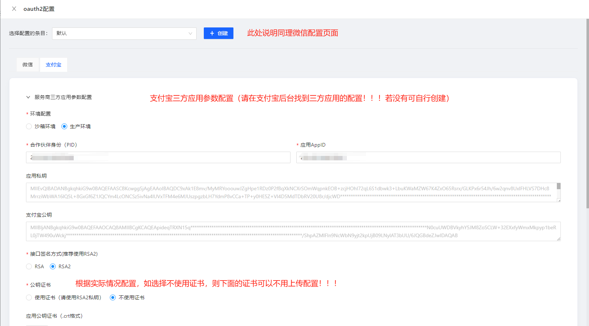The height and width of the screenshot is (326, 589).
Task: Click the 创建 create button
Action: [218, 33]
